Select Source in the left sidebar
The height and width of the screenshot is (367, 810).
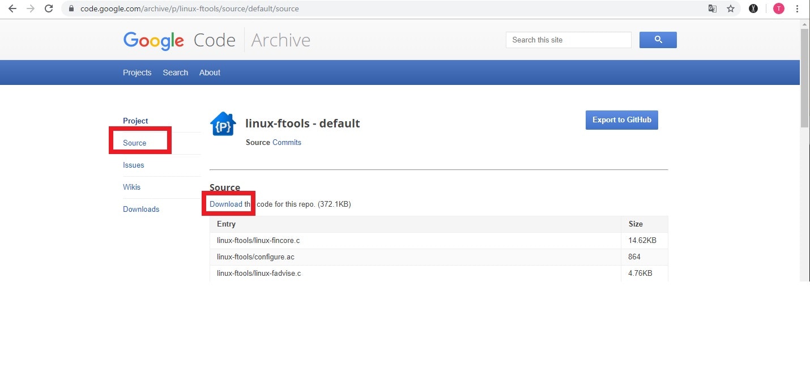[134, 143]
